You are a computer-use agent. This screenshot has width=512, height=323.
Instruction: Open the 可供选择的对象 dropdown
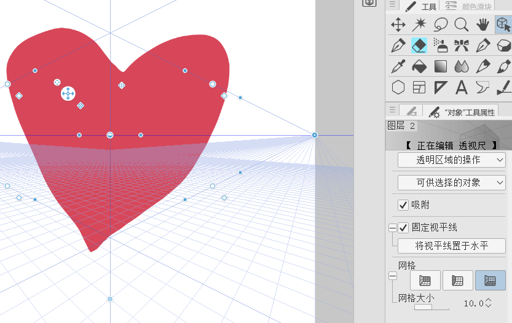[x=451, y=182]
